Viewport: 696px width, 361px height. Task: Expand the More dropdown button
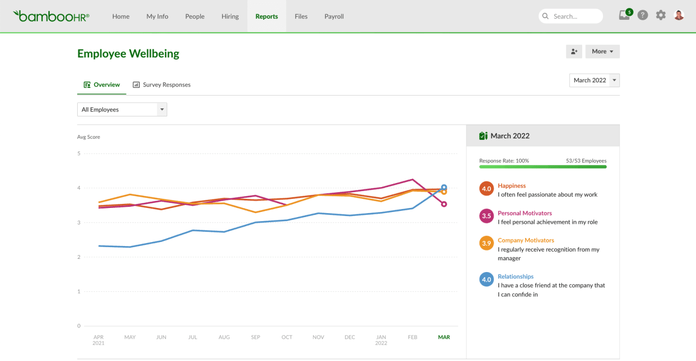603,51
